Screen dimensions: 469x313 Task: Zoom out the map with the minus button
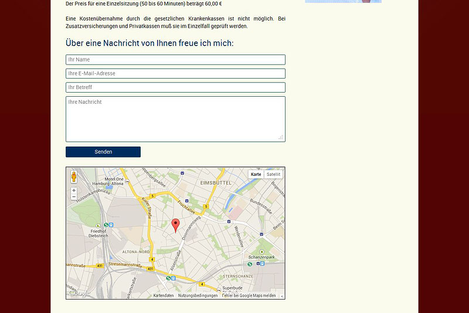point(74,198)
